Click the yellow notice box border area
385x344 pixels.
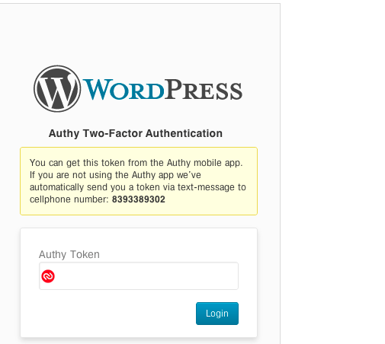tap(139, 148)
